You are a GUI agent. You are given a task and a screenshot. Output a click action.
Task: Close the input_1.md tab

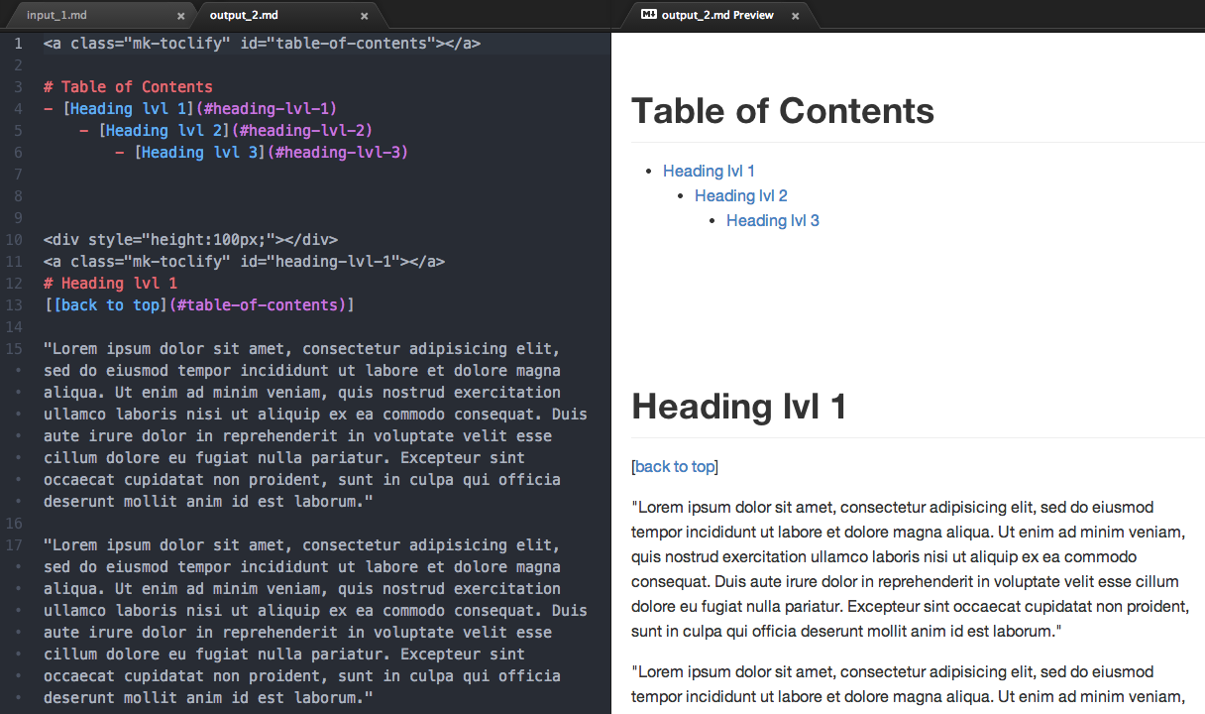point(180,16)
